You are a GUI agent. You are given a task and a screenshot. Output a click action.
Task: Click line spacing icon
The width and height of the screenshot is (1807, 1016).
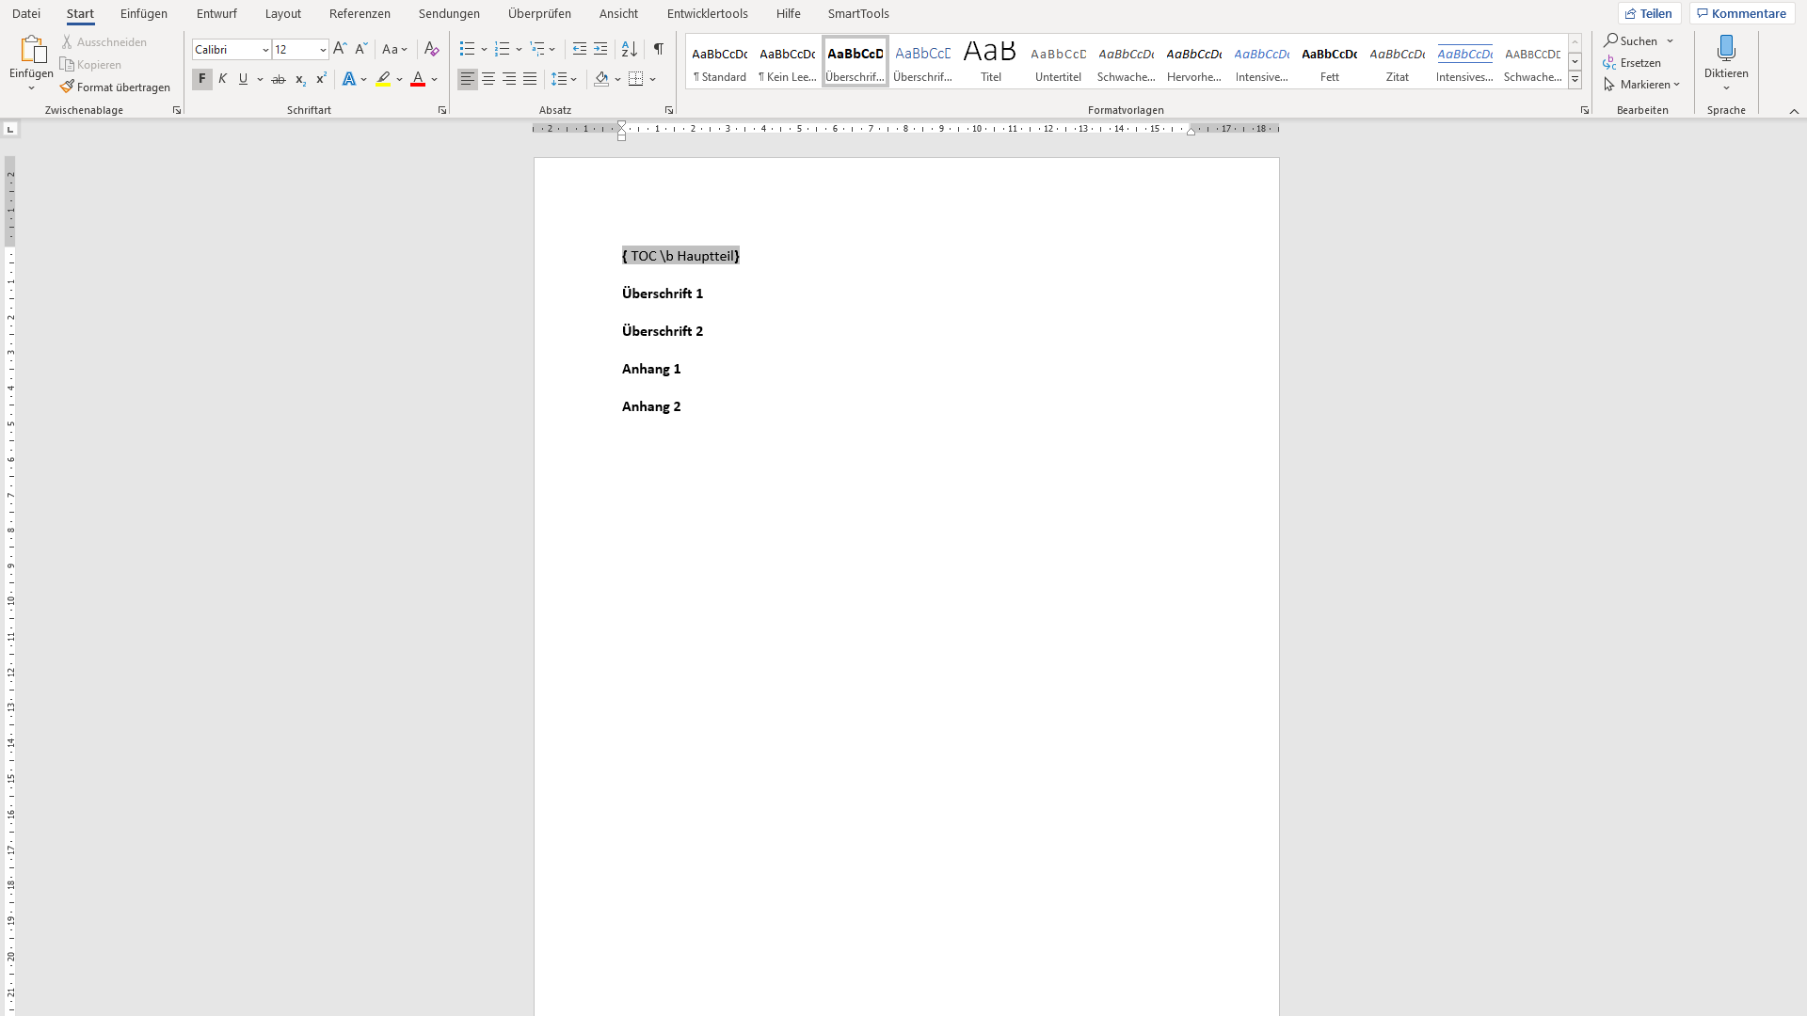coord(559,79)
